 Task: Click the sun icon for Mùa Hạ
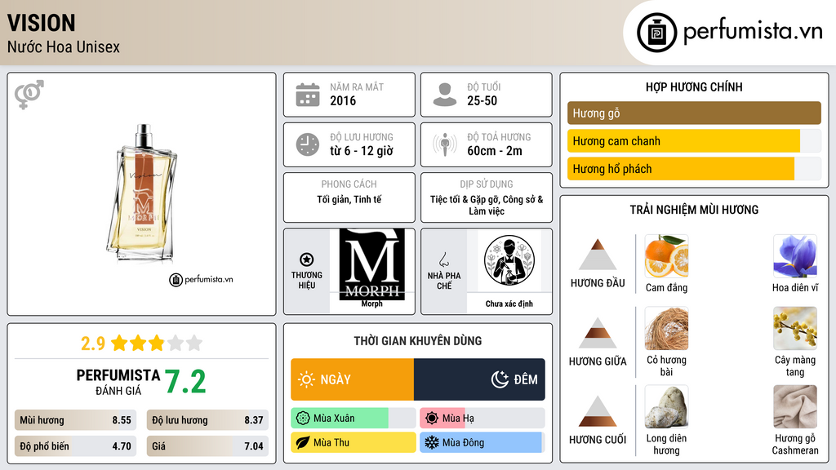432,419
